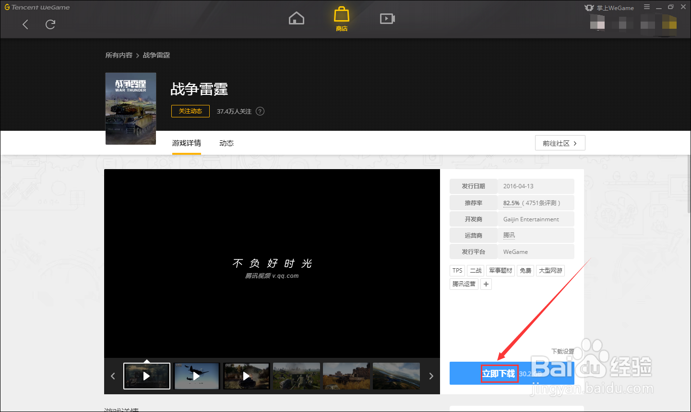Click Gaijin Entertainment developer text
Screen dimensions: 691x412
click(x=531, y=219)
